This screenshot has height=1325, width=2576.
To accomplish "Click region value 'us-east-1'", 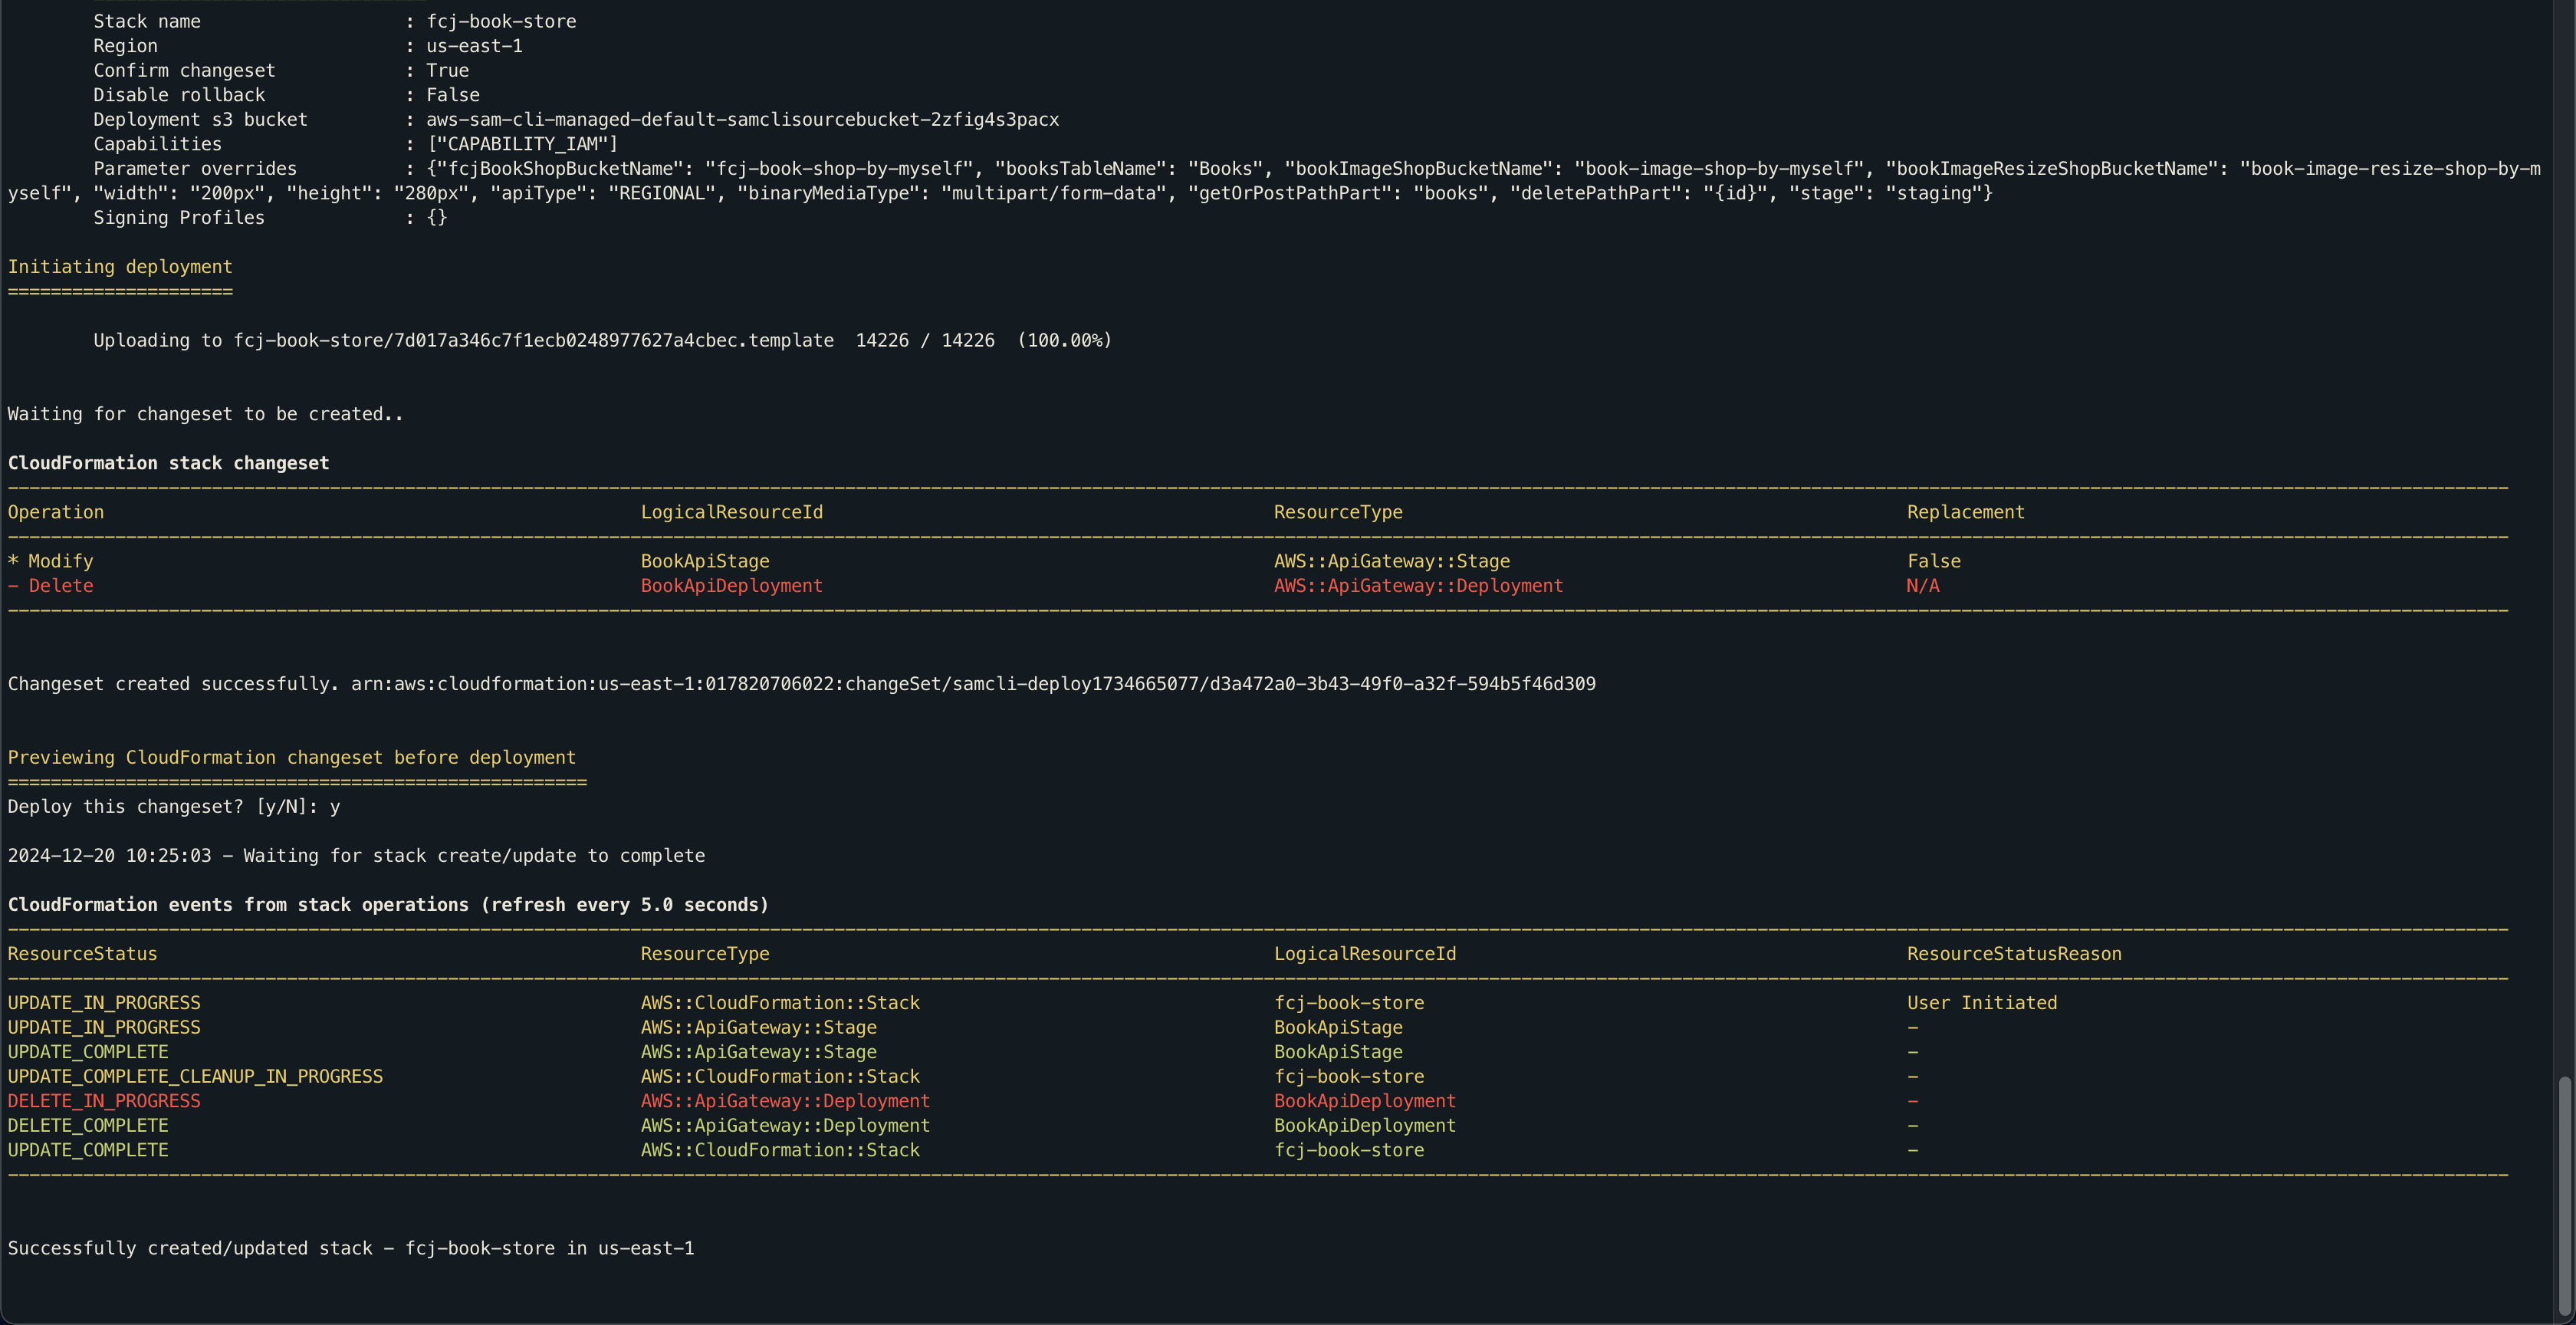I will pos(474,46).
